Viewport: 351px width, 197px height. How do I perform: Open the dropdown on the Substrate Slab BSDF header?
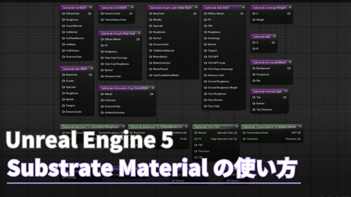coord(243,7)
